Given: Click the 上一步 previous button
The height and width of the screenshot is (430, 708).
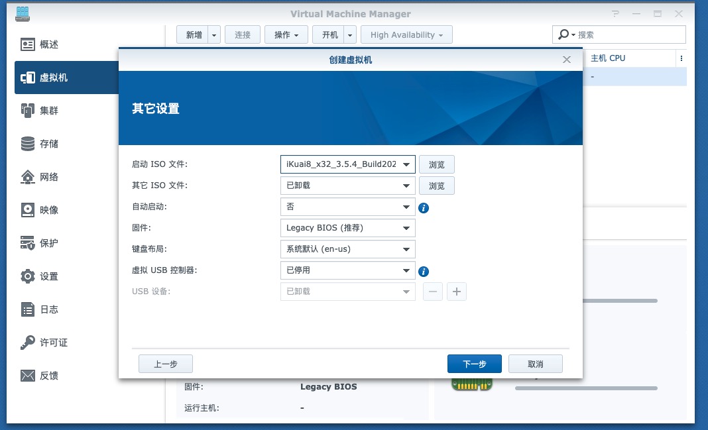Looking at the screenshot, I should (x=166, y=364).
